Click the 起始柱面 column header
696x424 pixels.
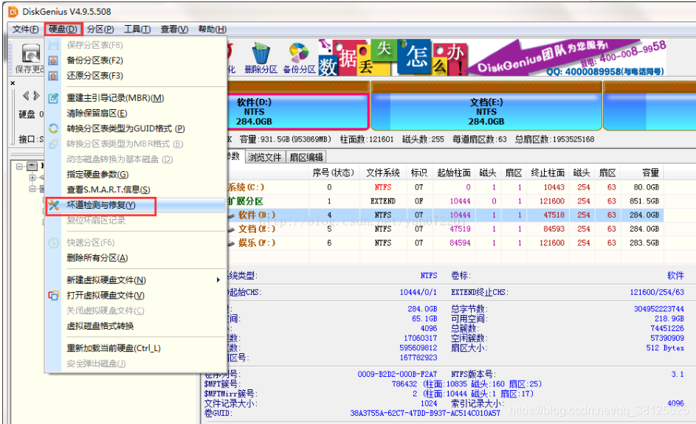click(454, 173)
